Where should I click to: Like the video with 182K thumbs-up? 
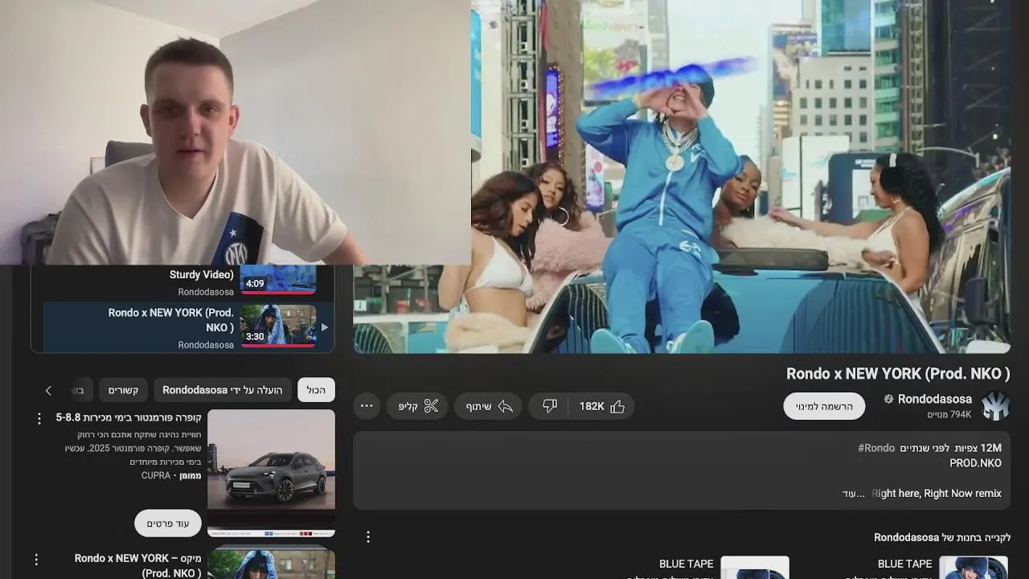coord(602,406)
